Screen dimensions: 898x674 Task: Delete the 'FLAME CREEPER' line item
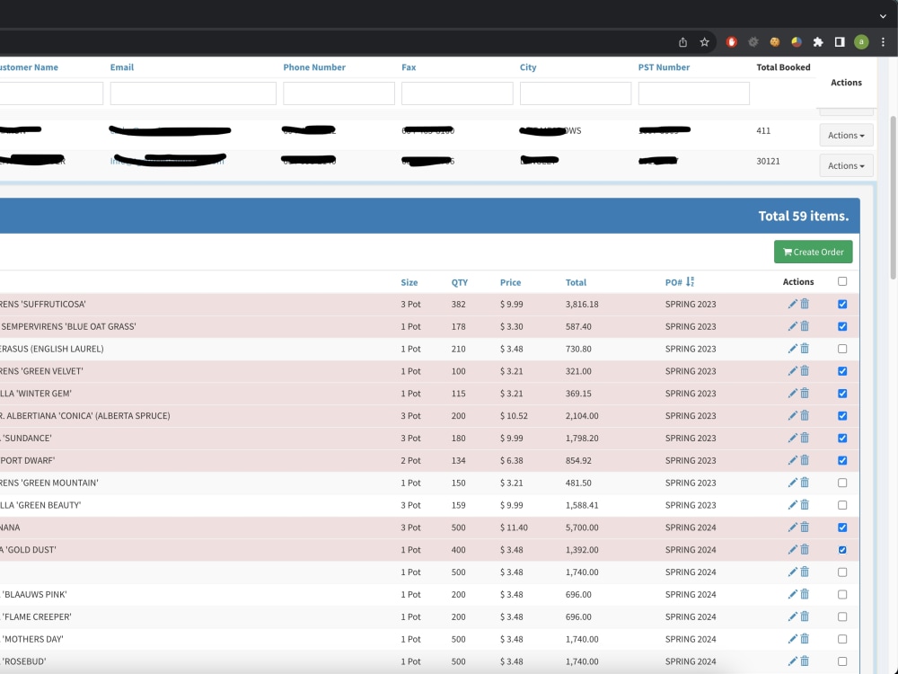click(805, 616)
